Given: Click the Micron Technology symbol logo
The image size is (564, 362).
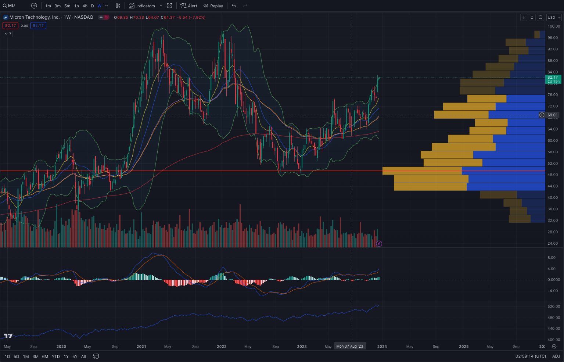Looking at the screenshot, I should pyautogui.click(x=6, y=17).
